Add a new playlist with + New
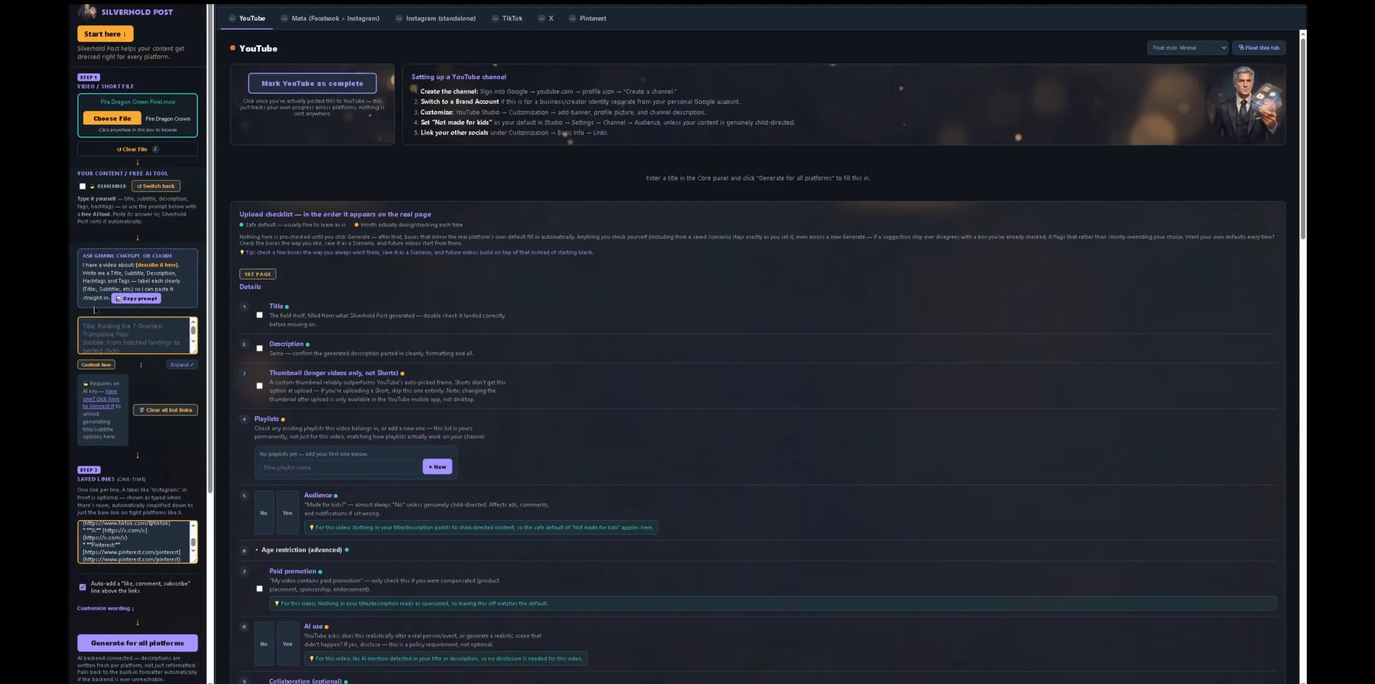The width and height of the screenshot is (1375, 684). click(x=437, y=467)
